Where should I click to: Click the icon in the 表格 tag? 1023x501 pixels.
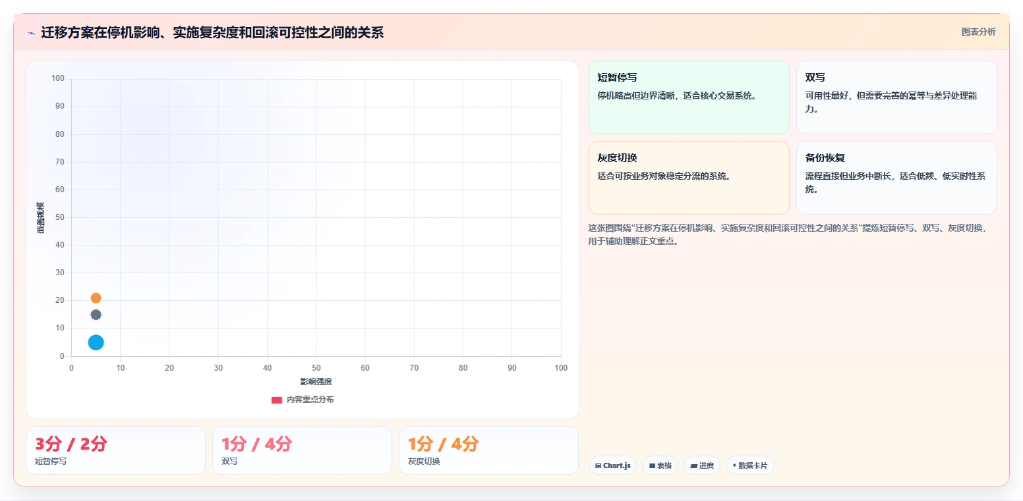click(x=652, y=465)
